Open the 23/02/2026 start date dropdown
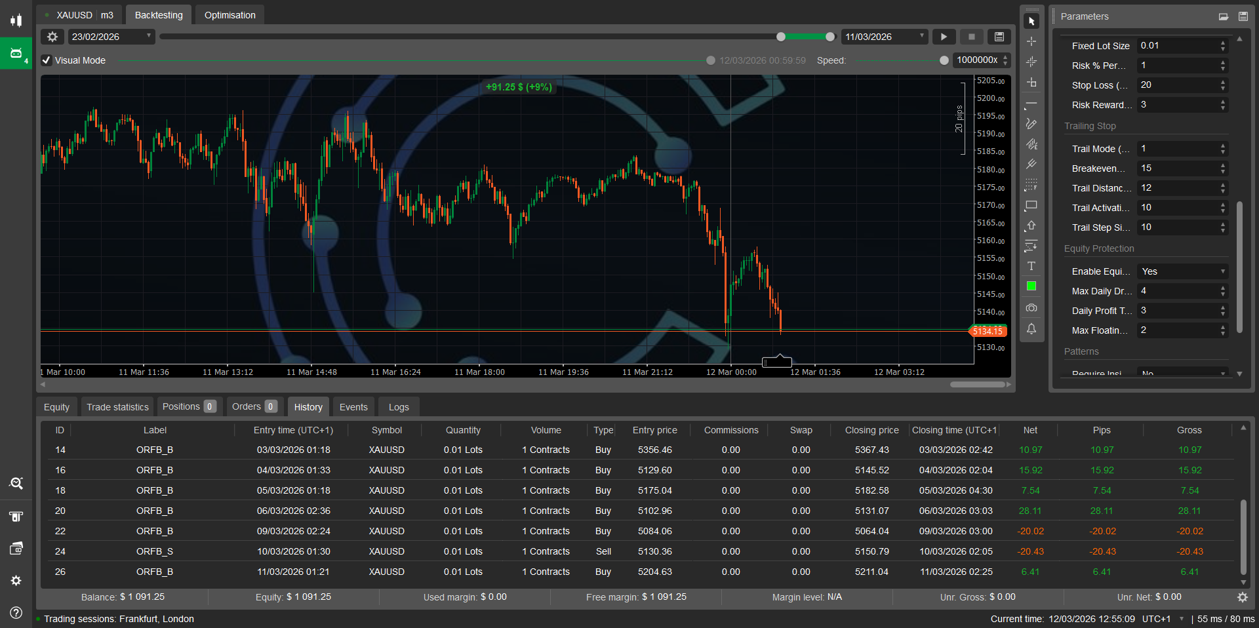 [111, 37]
